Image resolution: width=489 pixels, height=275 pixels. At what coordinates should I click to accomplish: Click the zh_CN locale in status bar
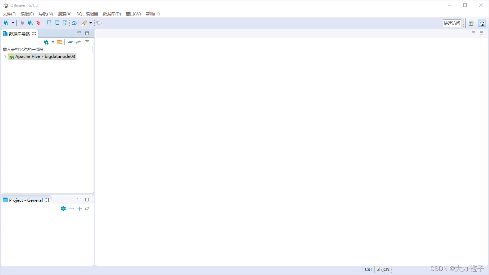pyautogui.click(x=383, y=270)
